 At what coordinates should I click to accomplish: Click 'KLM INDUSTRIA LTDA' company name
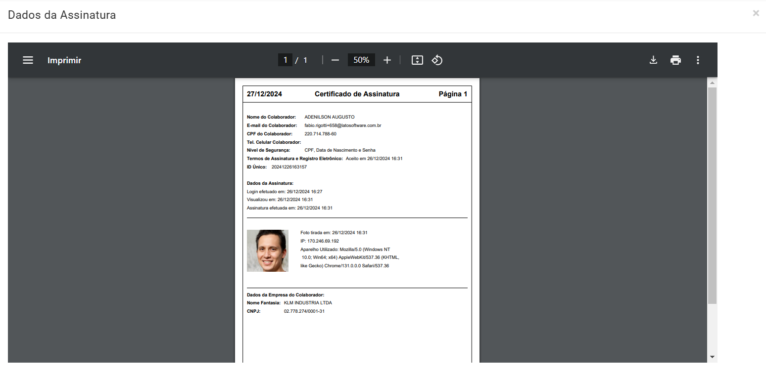click(x=308, y=303)
